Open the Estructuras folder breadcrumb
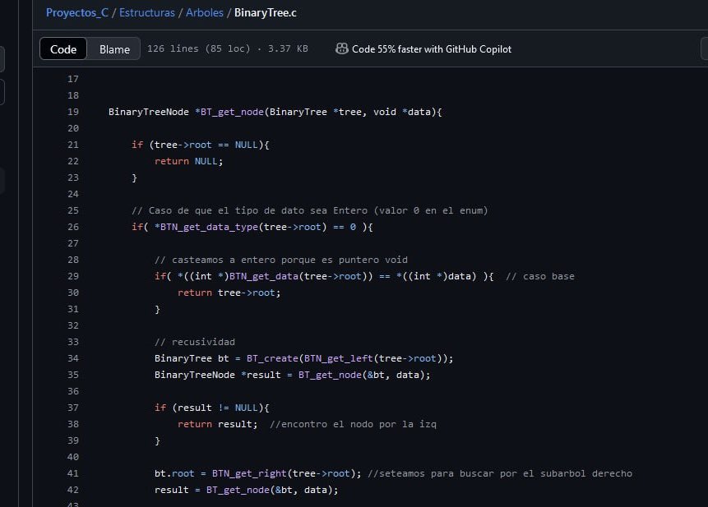Image resolution: width=708 pixels, height=507 pixels. click(146, 12)
